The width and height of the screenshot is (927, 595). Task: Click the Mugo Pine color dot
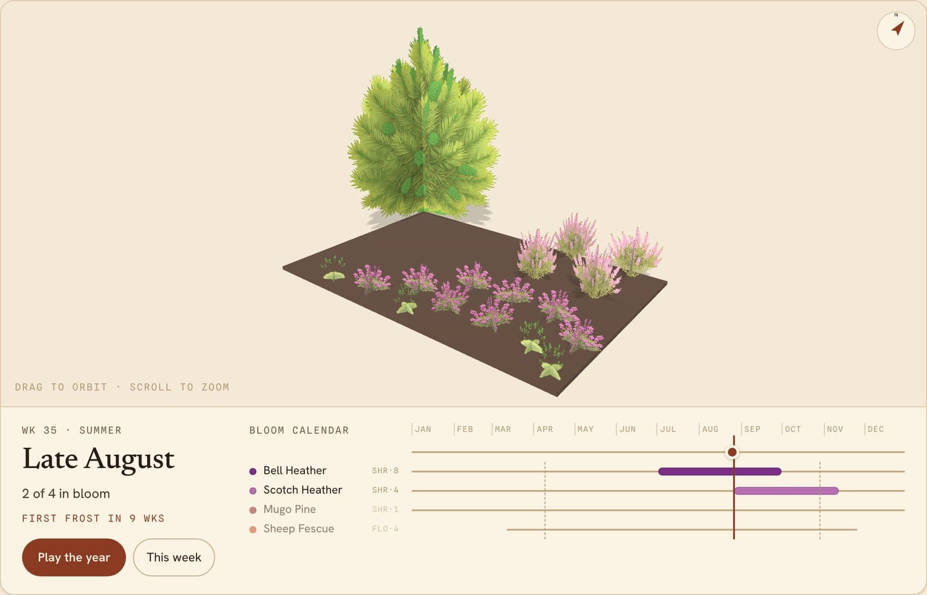[x=253, y=510]
